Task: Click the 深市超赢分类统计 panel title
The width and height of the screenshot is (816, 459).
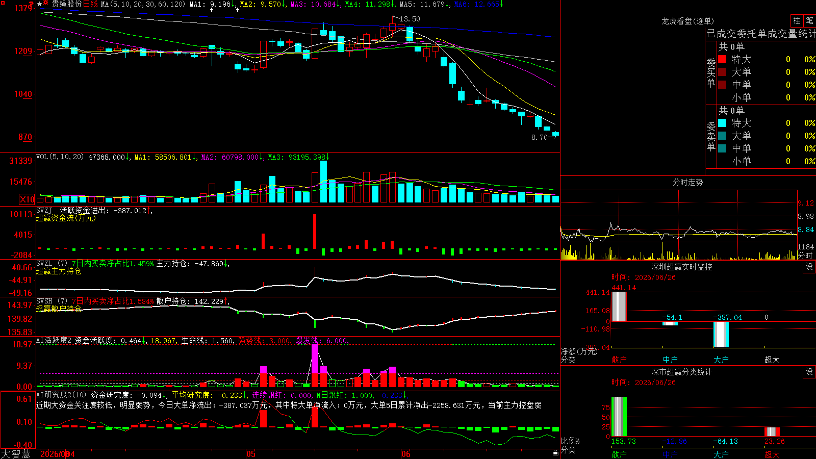Action: (682, 372)
